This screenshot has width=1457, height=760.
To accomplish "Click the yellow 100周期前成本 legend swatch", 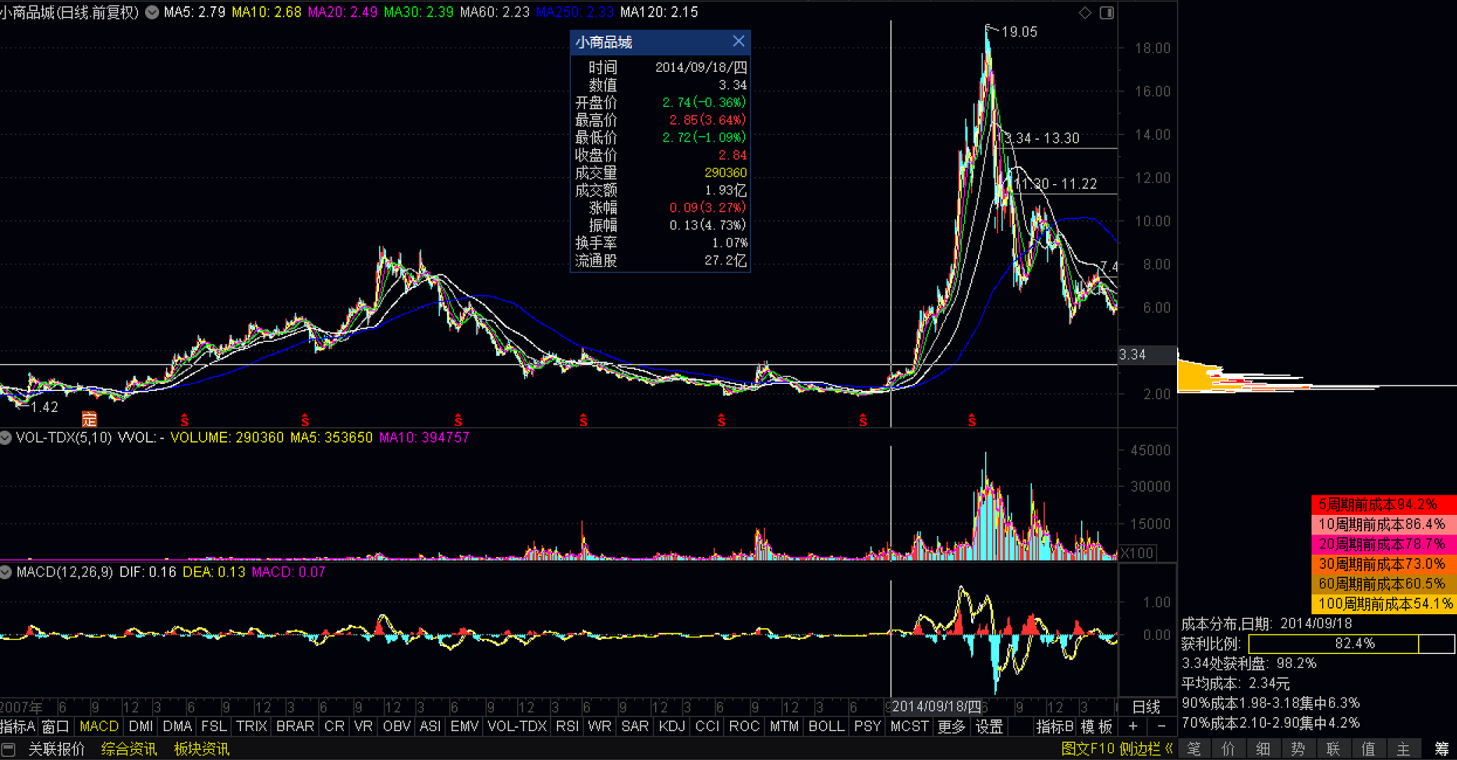I will pos(1384,603).
